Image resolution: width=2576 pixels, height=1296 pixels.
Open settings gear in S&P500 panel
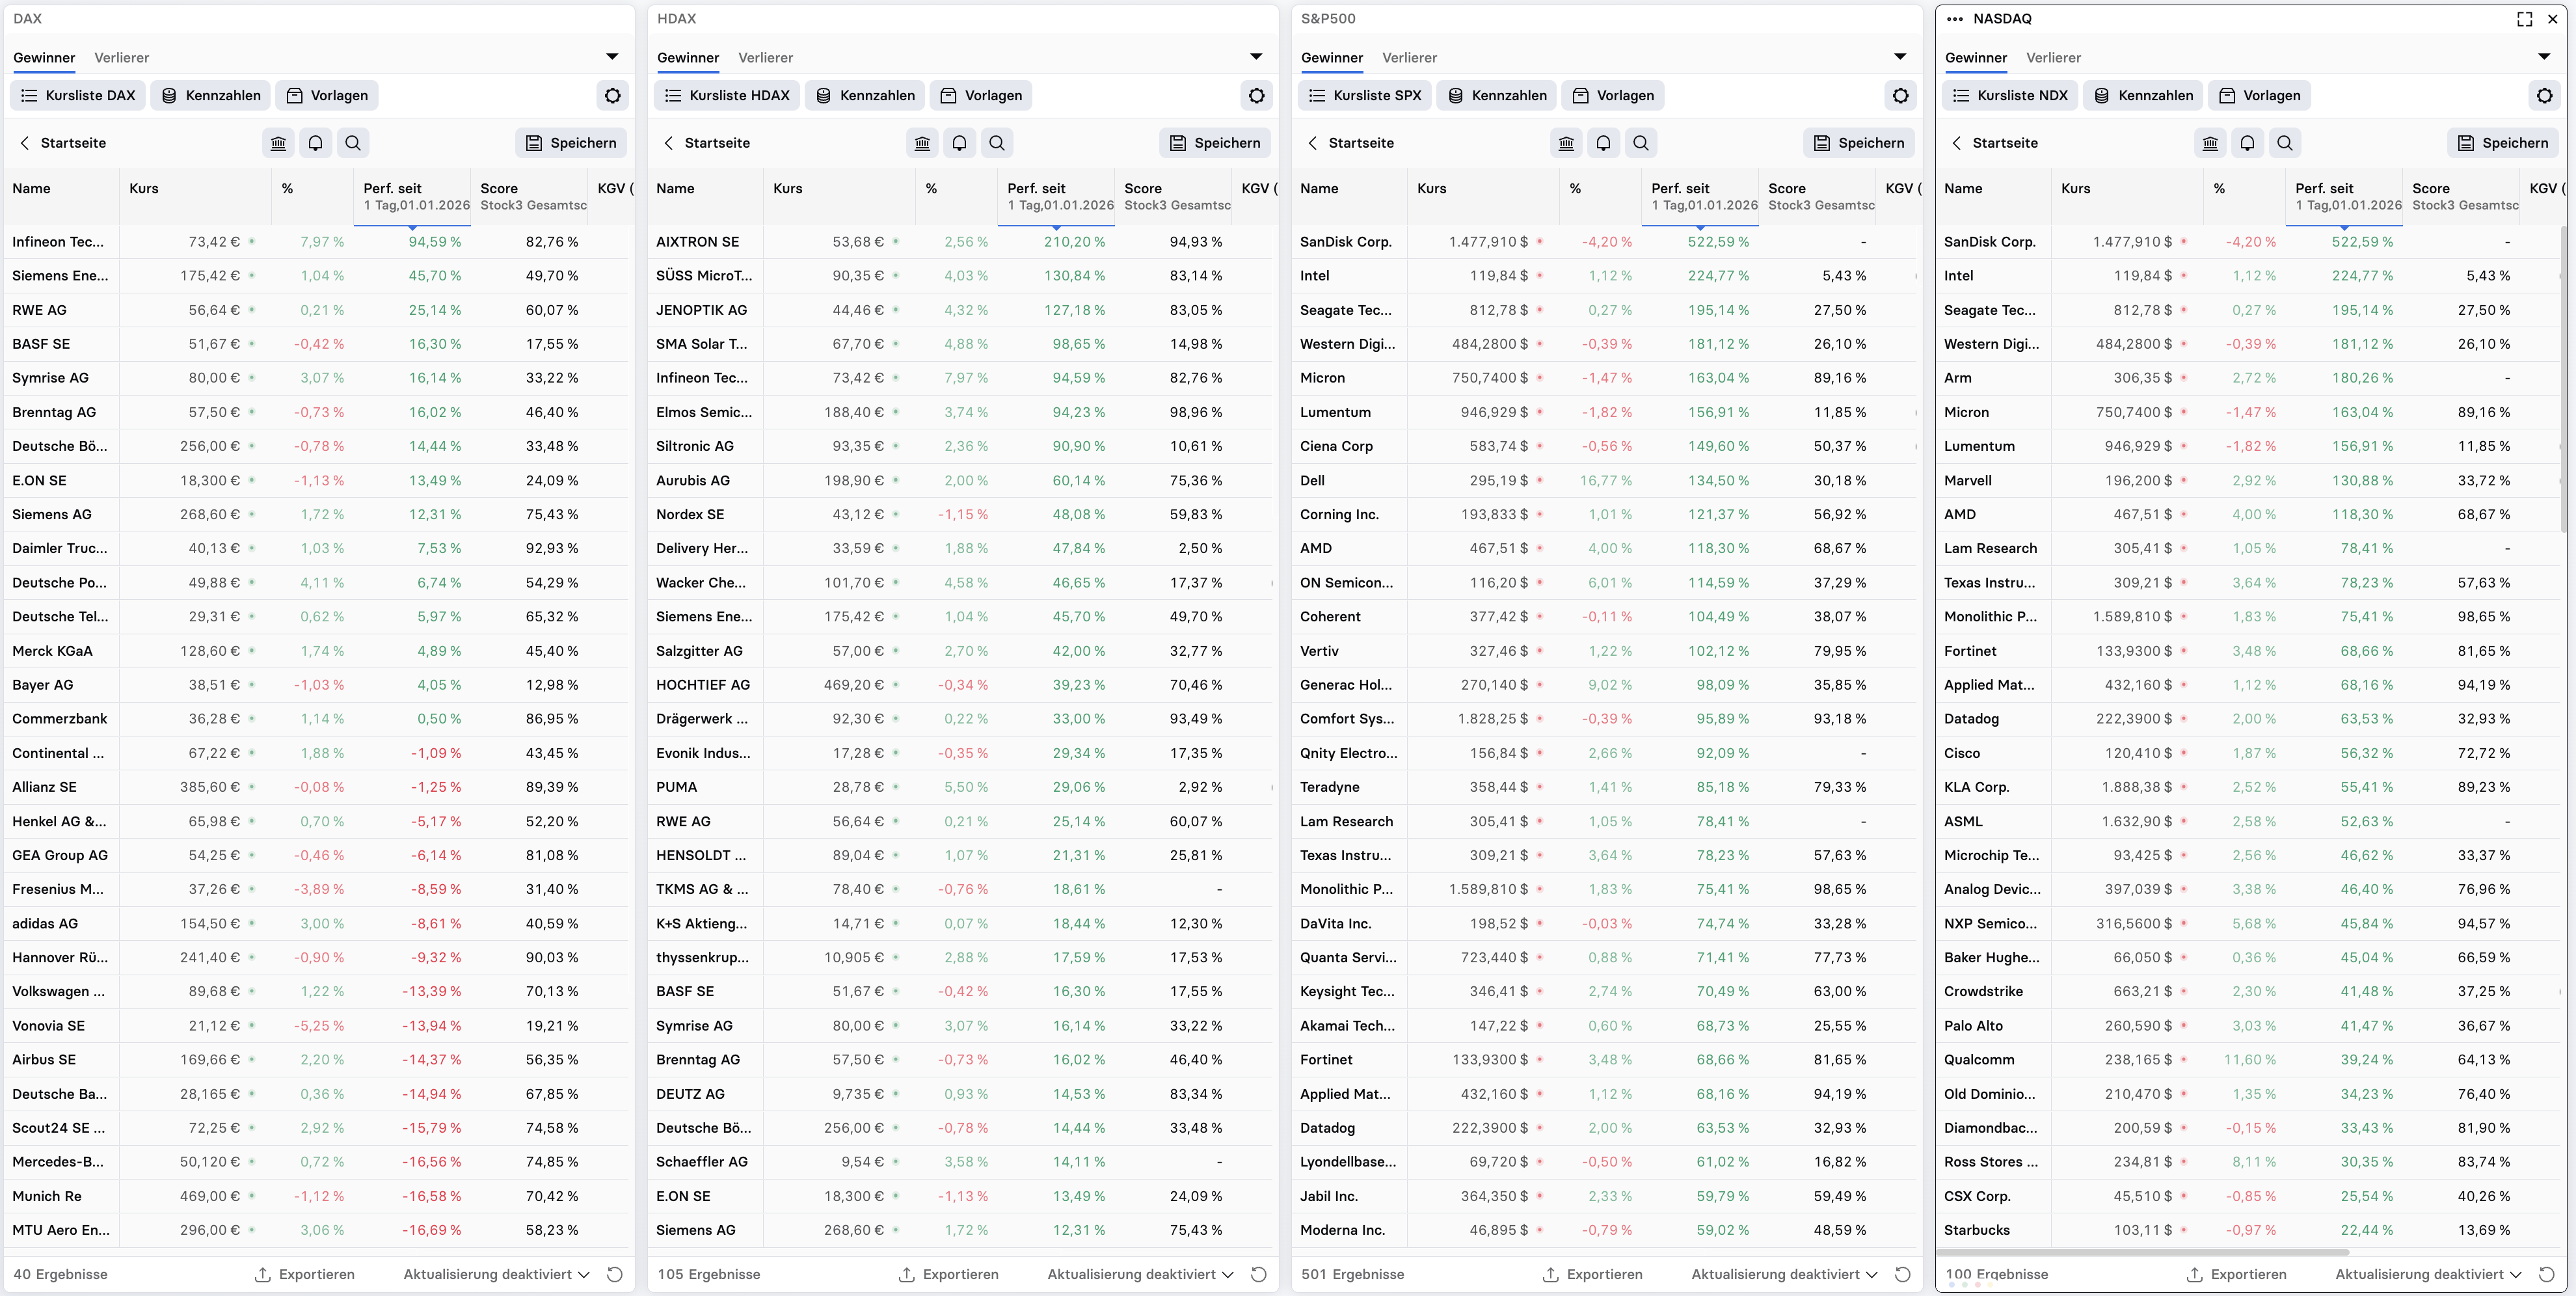[1901, 96]
